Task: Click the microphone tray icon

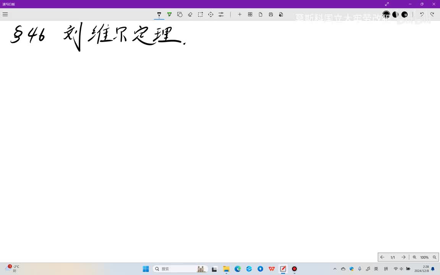Action: pyautogui.click(x=360, y=269)
